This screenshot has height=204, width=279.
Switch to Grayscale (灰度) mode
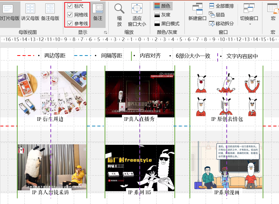(163, 15)
